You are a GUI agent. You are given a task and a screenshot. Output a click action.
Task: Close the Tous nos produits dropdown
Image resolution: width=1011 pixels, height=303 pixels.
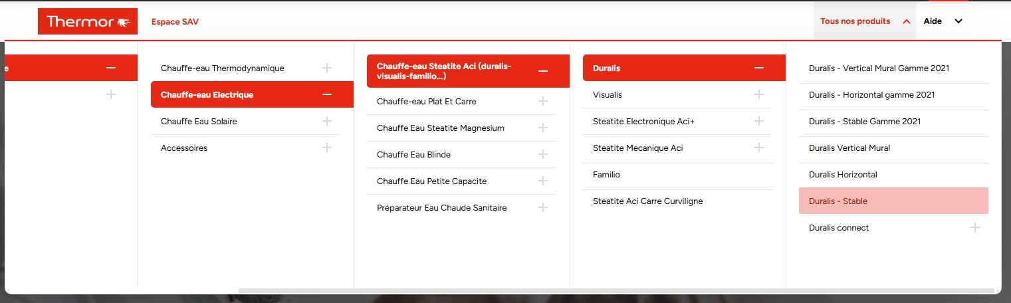coord(865,21)
